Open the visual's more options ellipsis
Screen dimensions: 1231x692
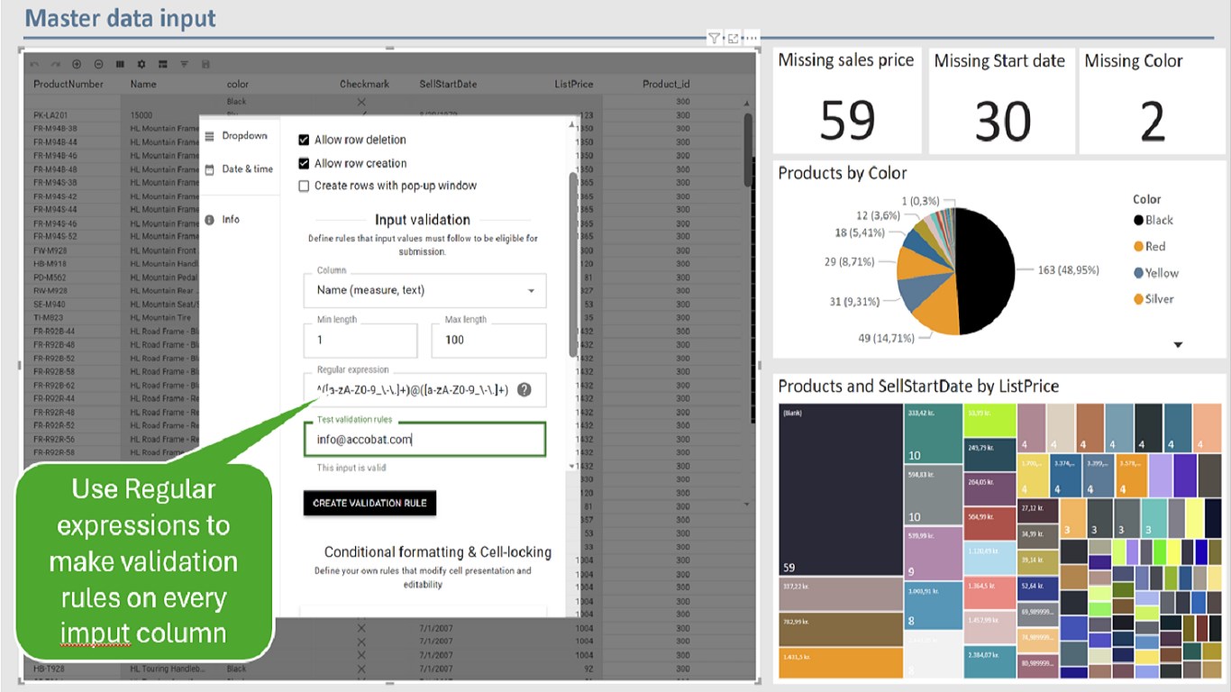coord(751,38)
